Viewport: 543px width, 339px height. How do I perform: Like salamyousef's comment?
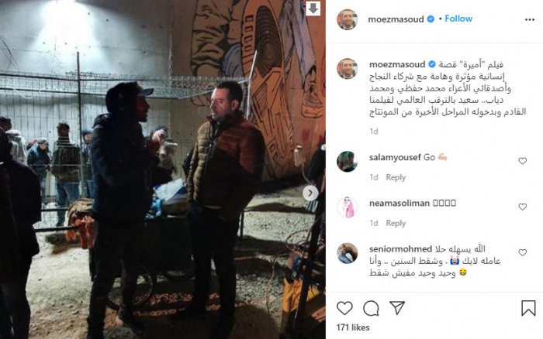coord(523,161)
